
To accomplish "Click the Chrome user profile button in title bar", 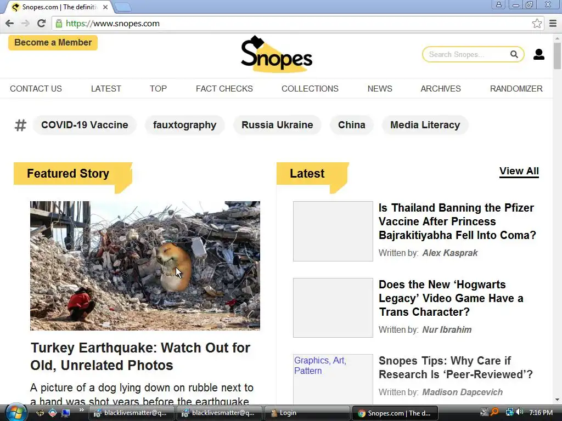I will coord(498,4).
